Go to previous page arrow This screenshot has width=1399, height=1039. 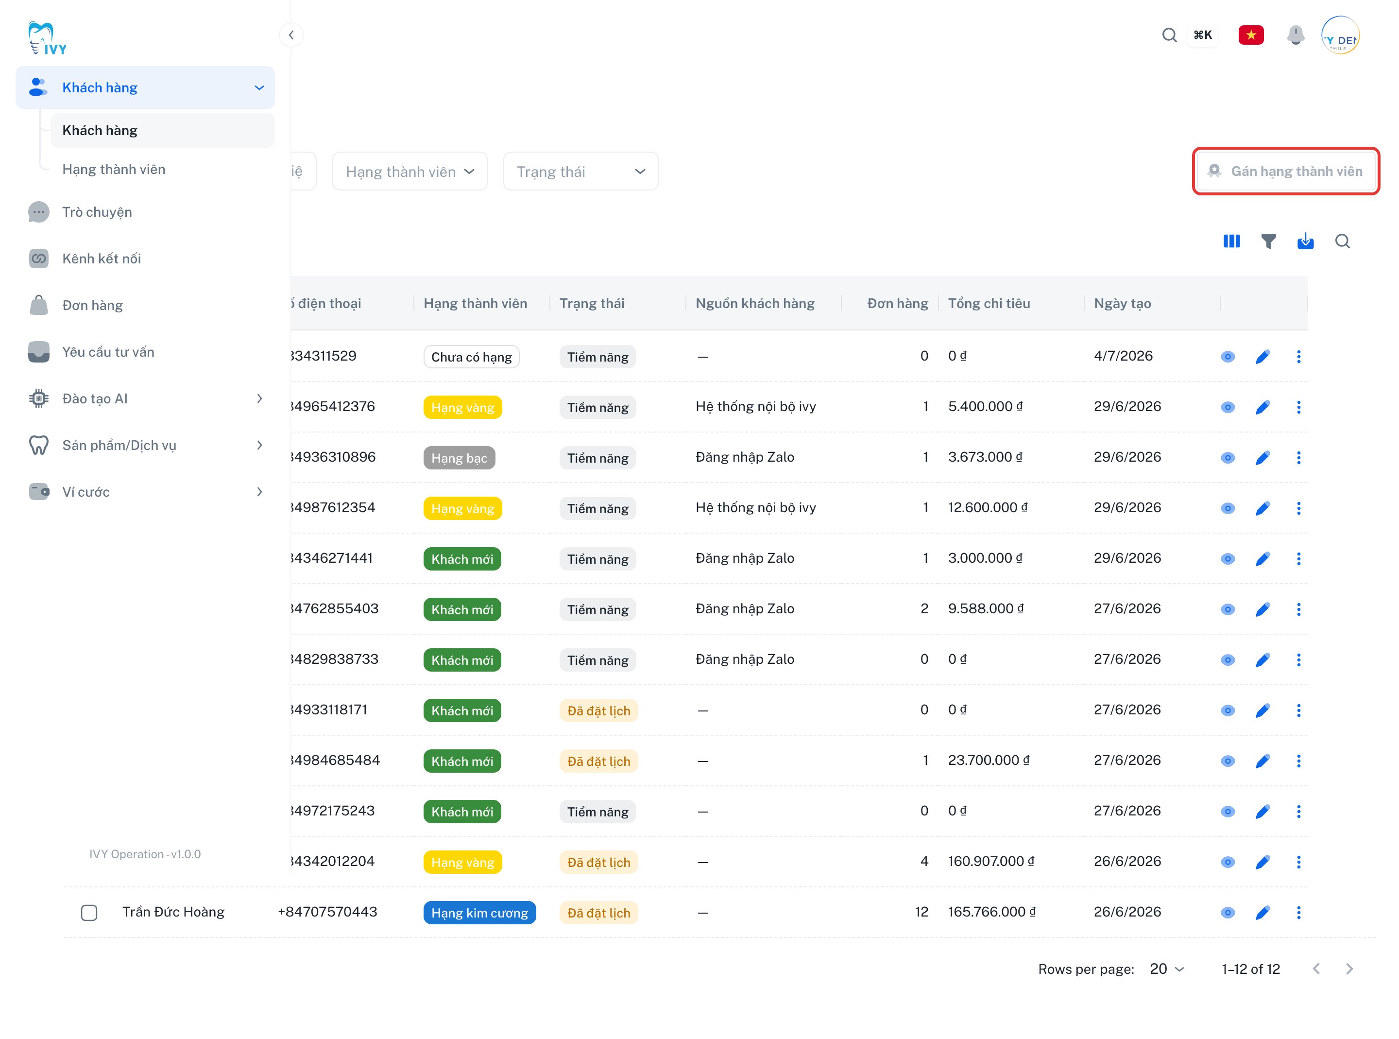1316,969
